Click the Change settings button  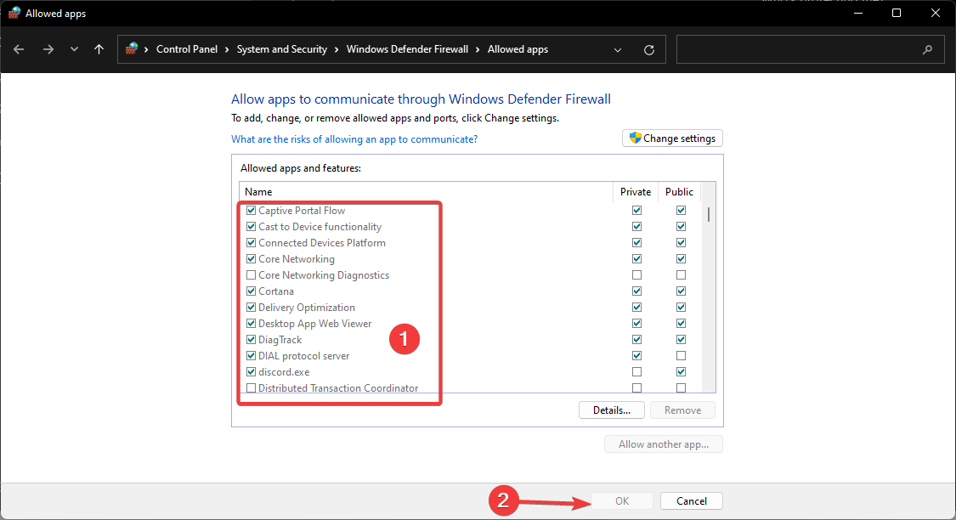(x=672, y=138)
